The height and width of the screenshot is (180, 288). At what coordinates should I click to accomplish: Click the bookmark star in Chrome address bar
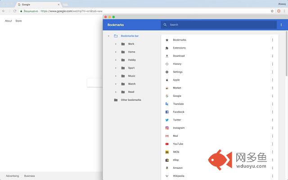272,11
